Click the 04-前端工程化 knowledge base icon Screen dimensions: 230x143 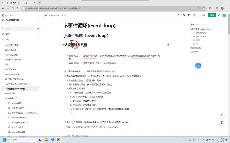3,20
